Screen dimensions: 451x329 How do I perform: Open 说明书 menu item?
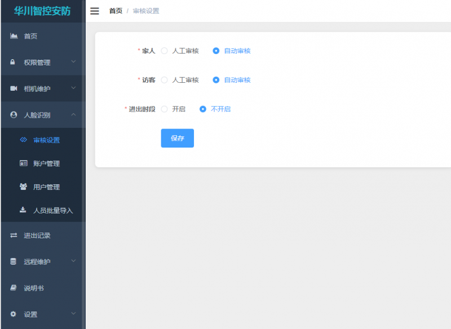click(x=33, y=288)
